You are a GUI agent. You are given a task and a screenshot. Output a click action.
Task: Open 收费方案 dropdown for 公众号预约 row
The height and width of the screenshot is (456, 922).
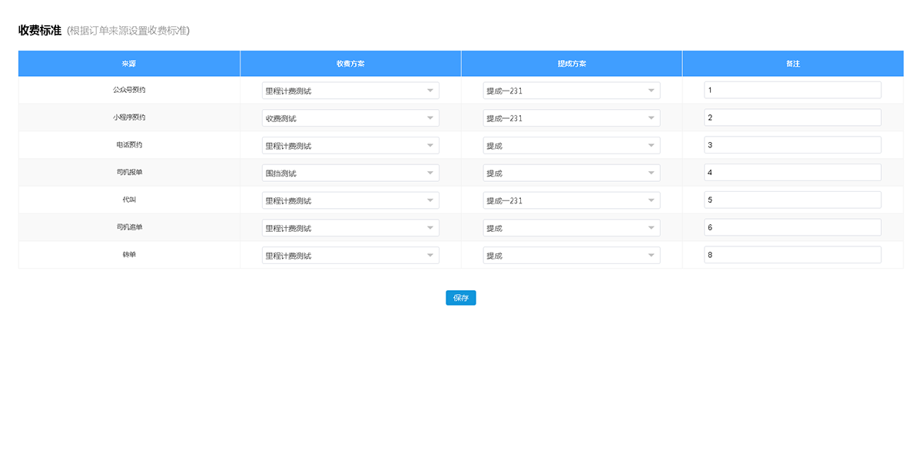(x=350, y=91)
